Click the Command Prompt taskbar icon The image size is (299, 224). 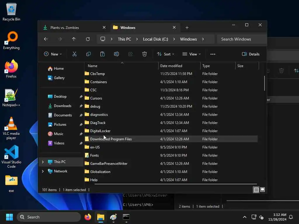click(126, 217)
